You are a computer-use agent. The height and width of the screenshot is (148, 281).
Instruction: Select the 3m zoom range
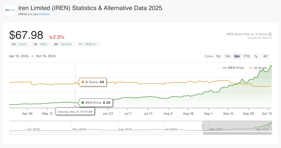click(x=228, y=56)
